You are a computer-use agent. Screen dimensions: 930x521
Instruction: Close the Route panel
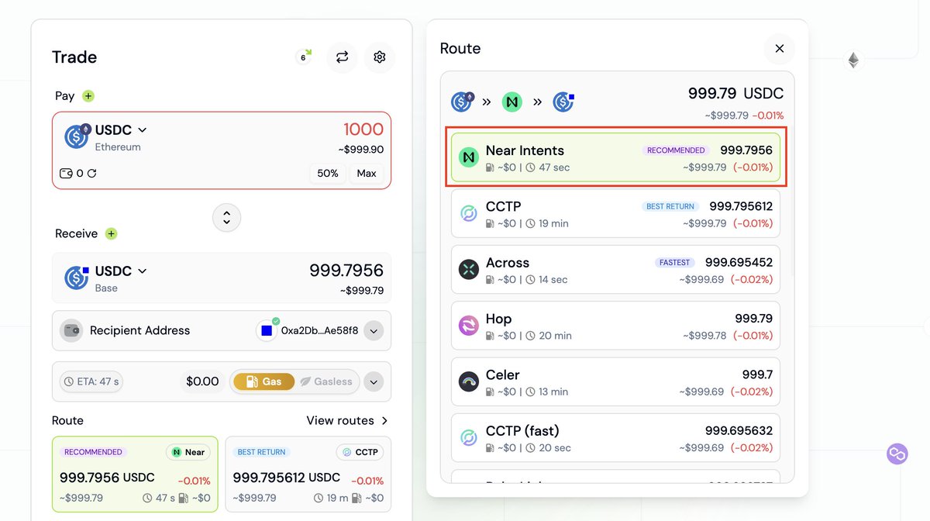779,48
